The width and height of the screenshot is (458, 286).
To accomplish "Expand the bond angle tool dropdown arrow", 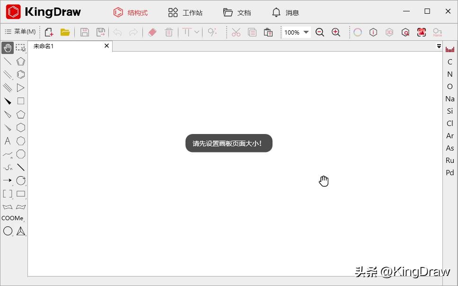I will coord(197,32).
